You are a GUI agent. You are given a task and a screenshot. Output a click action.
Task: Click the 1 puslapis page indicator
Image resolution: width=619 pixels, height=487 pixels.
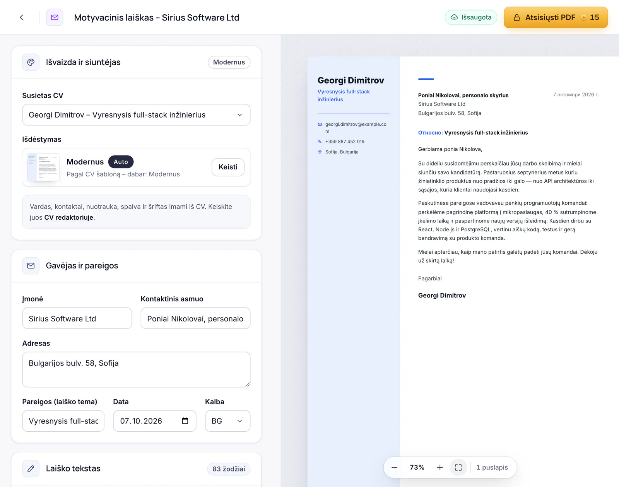click(492, 467)
